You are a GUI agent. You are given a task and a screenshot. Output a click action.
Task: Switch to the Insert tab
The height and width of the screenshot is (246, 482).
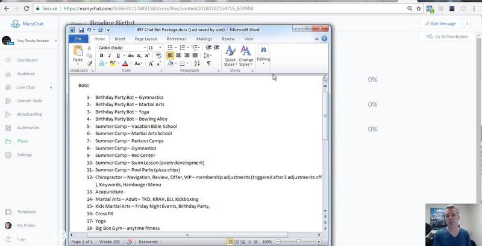119,39
